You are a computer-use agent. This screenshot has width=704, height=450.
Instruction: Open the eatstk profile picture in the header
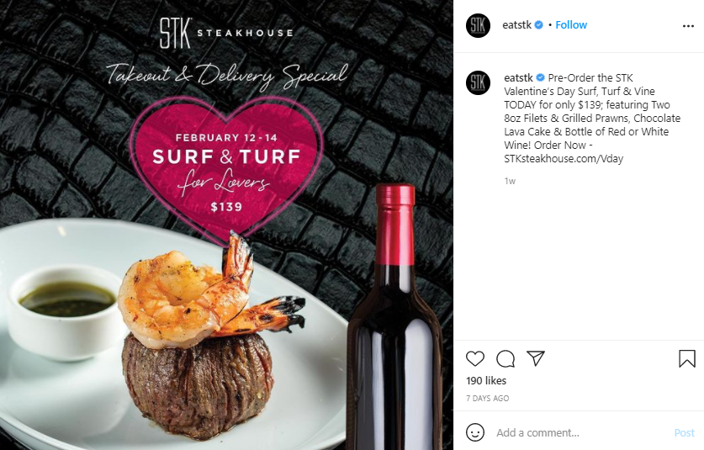click(479, 25)
